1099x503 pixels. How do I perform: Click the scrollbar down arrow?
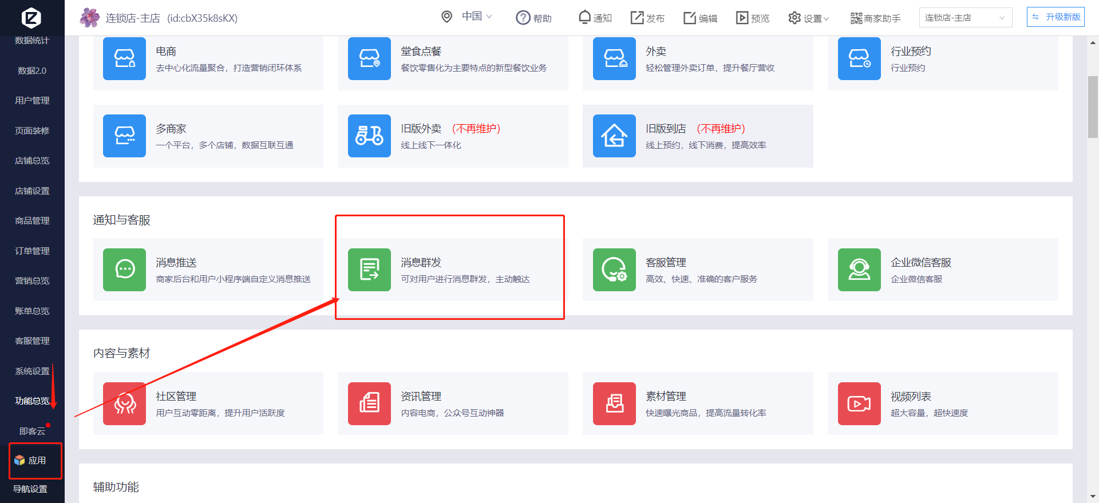pos(1093,497)
